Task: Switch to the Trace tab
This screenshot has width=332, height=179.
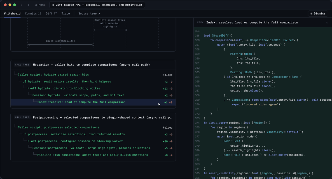Action: click(66, 13)
